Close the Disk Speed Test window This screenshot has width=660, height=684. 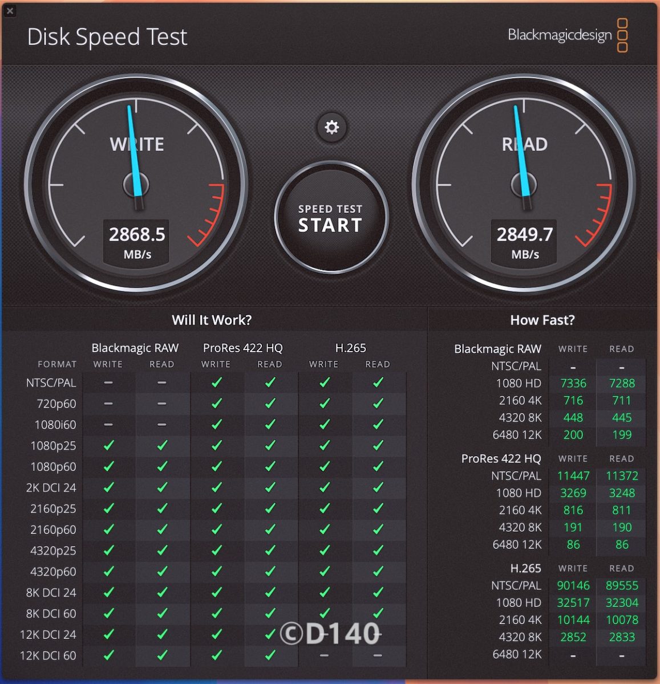[x=10, y=10]
